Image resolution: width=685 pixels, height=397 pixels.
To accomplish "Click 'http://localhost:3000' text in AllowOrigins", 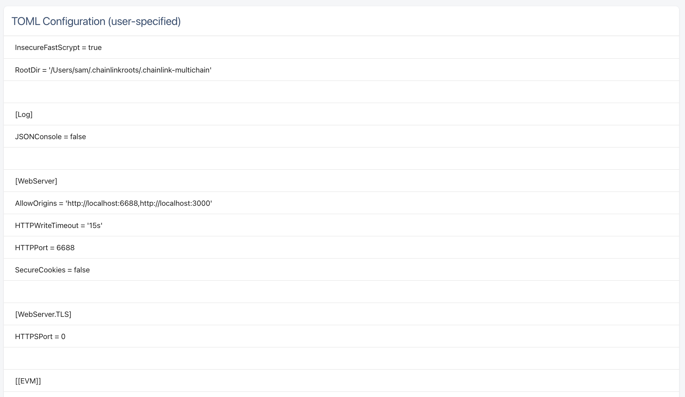I will [175, 203].
